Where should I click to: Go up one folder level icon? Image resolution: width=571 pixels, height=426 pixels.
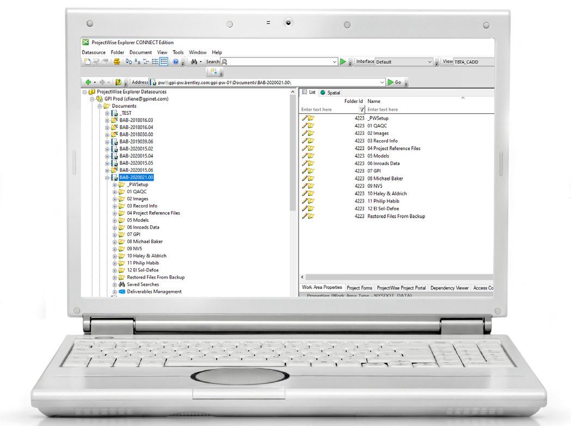point(118,82)
